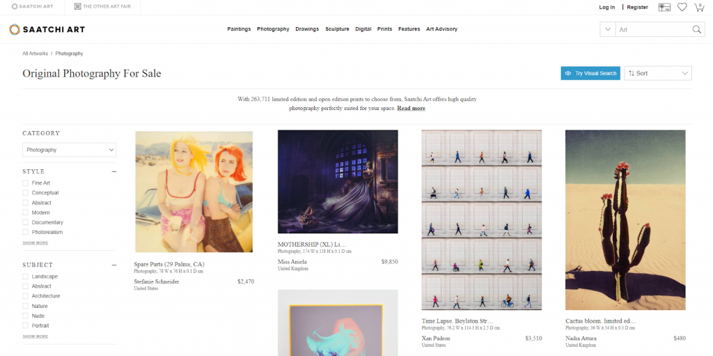Visit artist Stefanie Schneider profile

click(157, 281)
